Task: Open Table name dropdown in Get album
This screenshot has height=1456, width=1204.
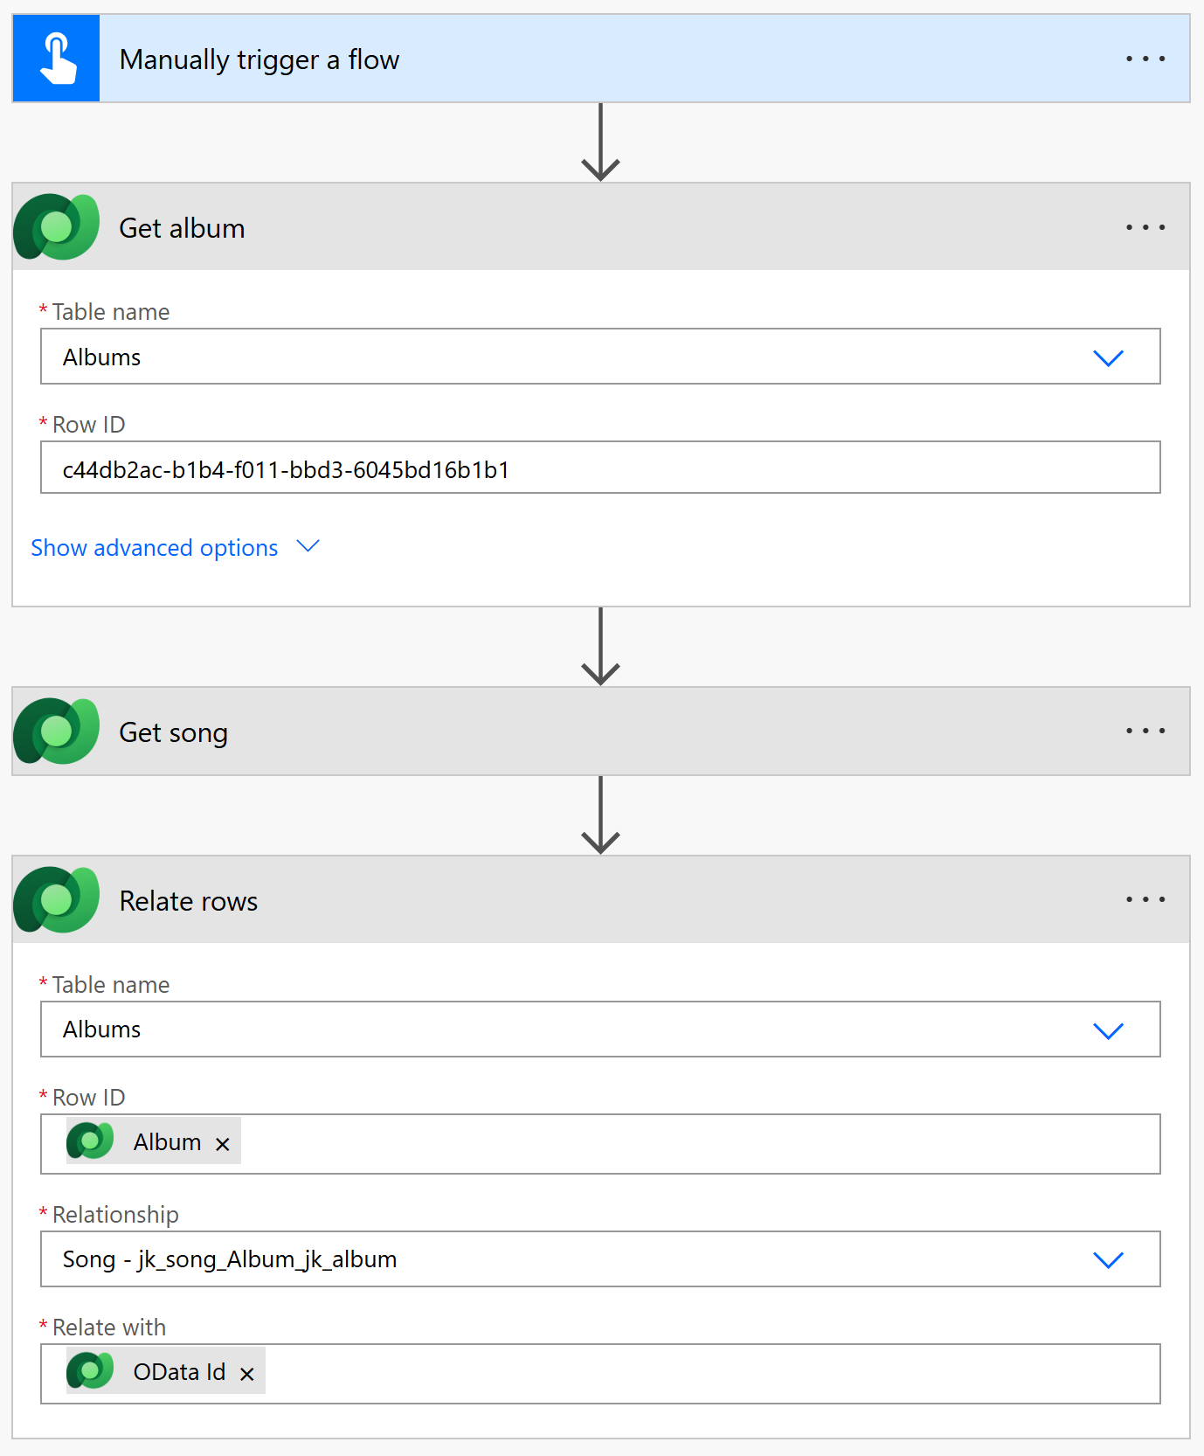Action: [x=1108, y=357]
